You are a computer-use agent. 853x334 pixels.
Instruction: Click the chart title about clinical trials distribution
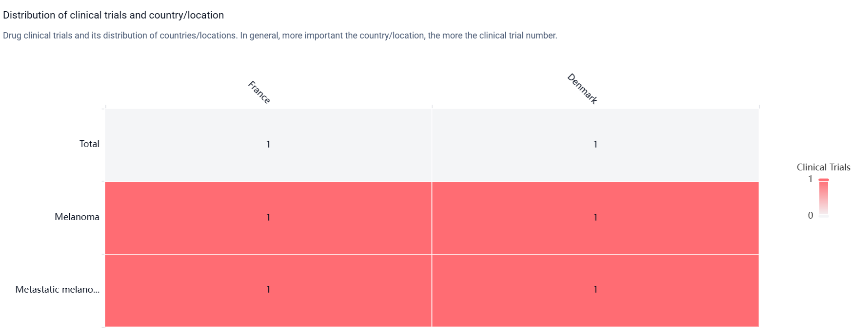click(x=113, y=15)
